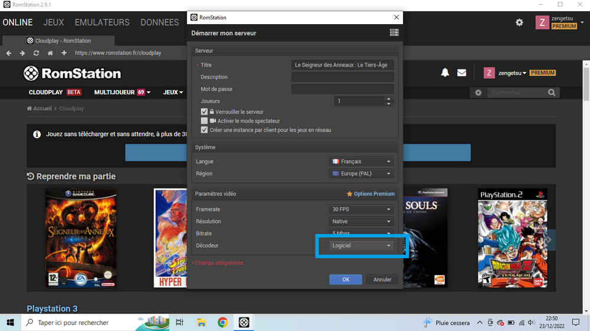This screenshot has height=331, width=590.
Task: Click the zengetsu Z avatar in top bar
Action: click(x=542, y=22)
